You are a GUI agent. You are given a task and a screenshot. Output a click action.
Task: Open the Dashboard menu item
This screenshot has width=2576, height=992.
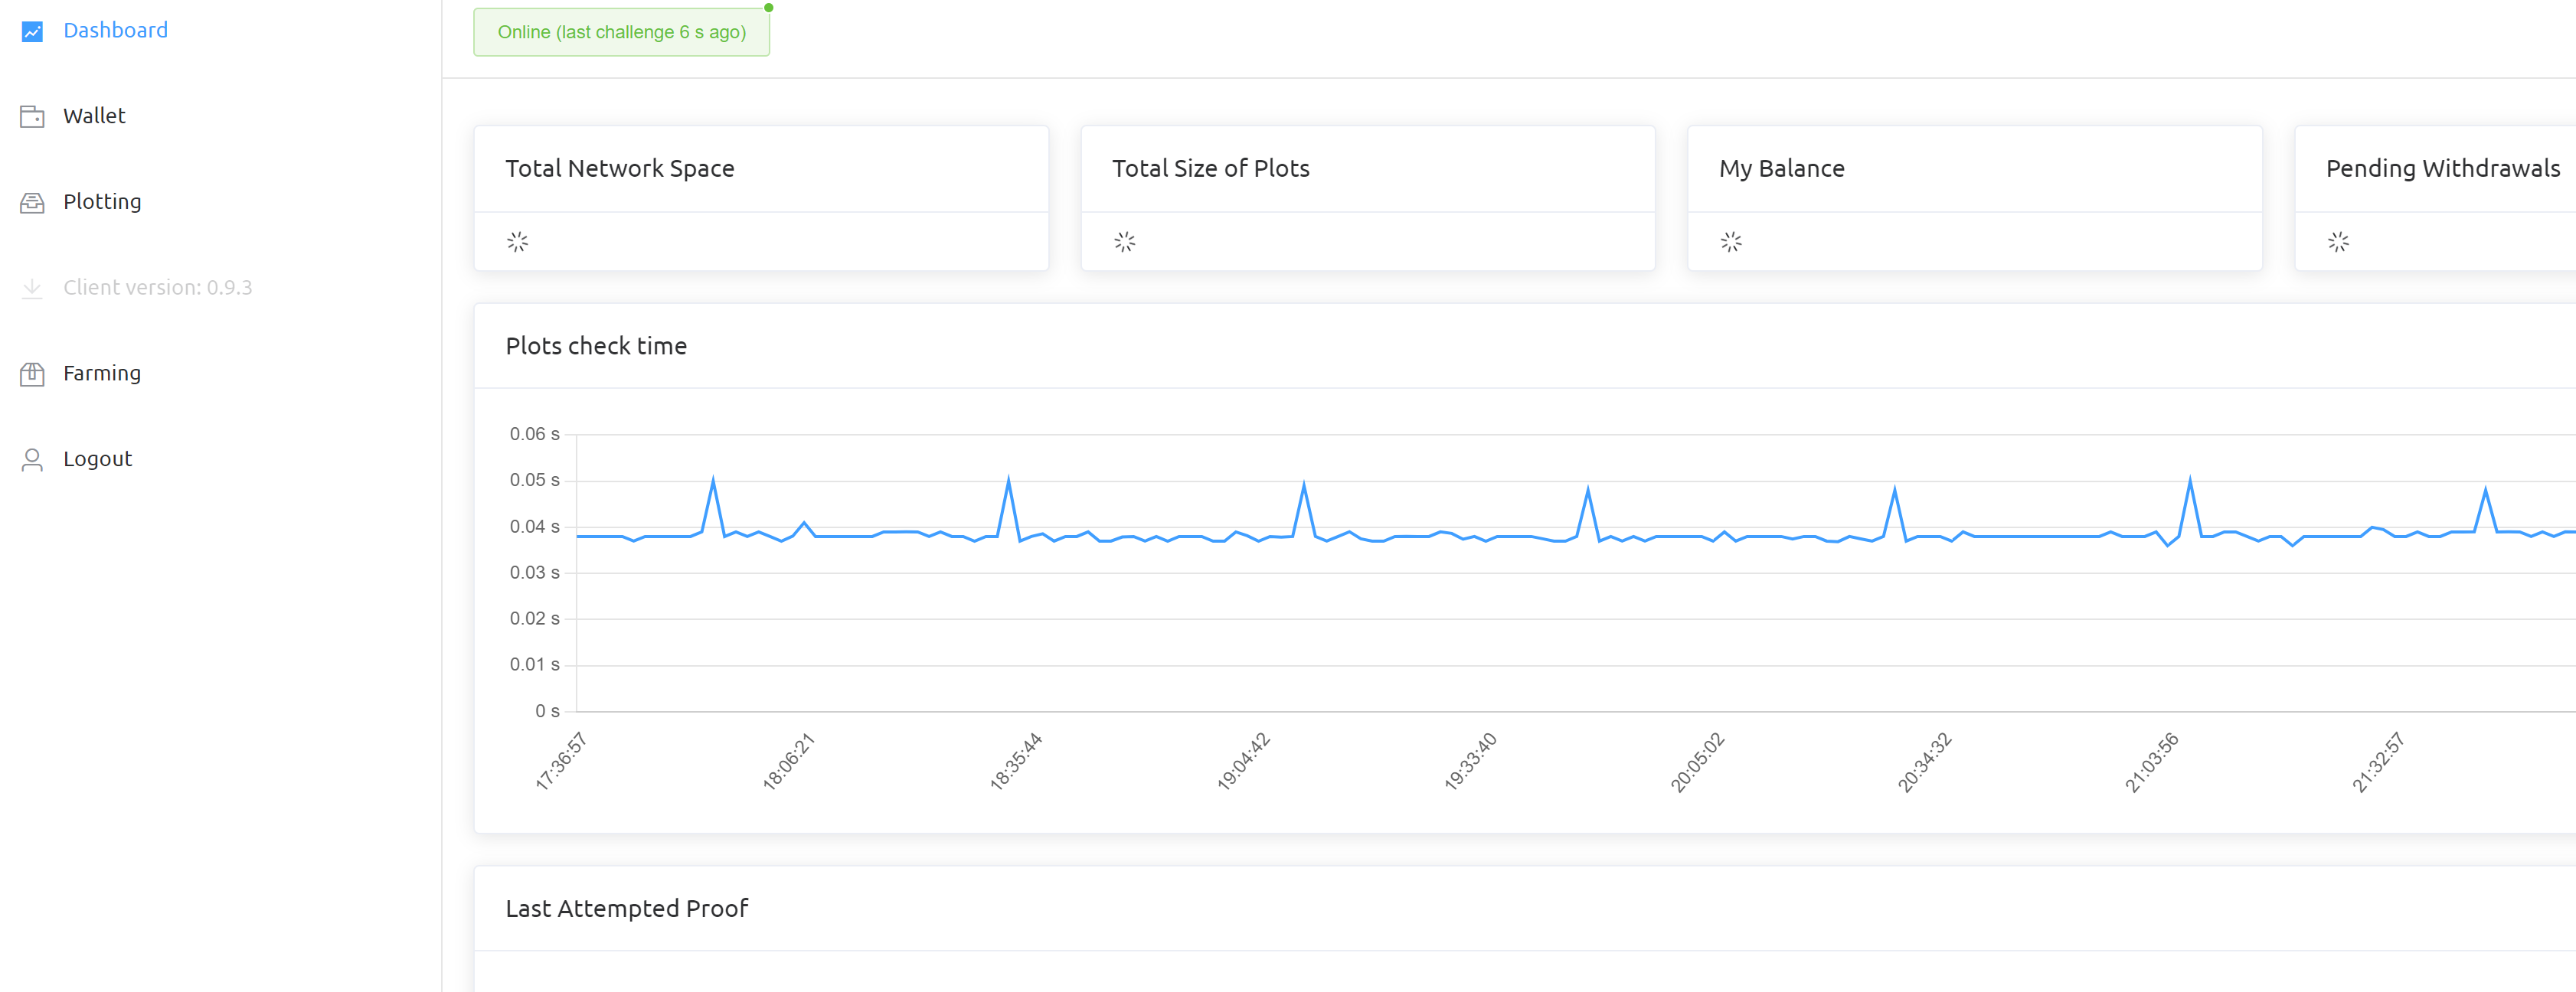pos(115,31)
